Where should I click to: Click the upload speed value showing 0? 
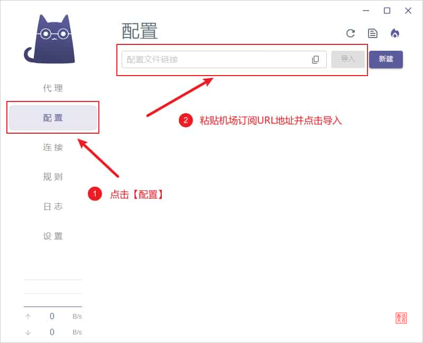tap(51, 316)
